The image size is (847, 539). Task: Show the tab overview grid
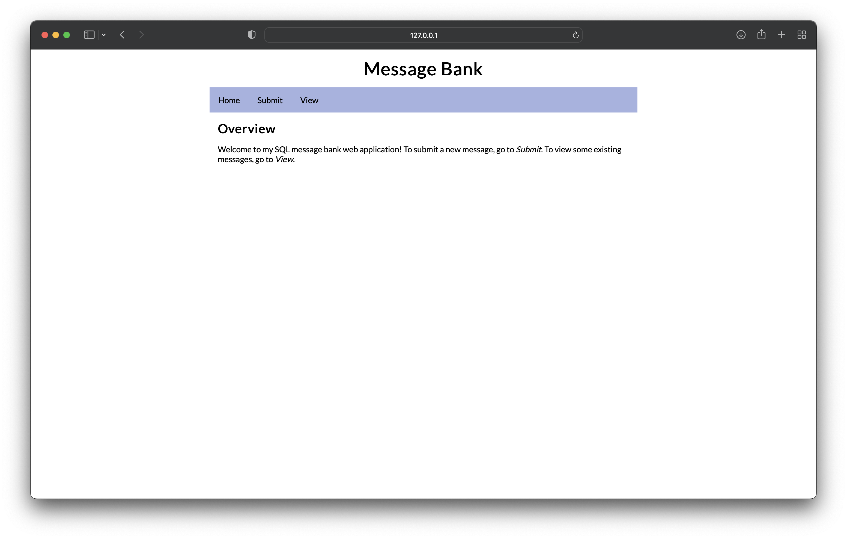click(802, 35)
